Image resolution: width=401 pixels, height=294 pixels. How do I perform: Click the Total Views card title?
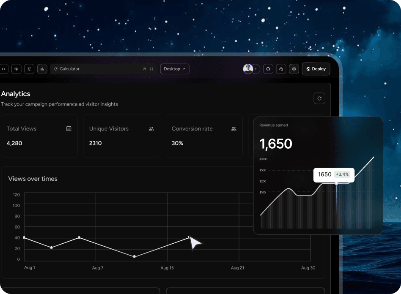tap(22, 129)
